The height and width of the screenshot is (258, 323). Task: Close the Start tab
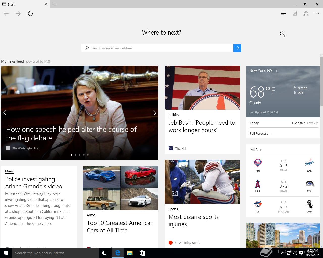46,4
